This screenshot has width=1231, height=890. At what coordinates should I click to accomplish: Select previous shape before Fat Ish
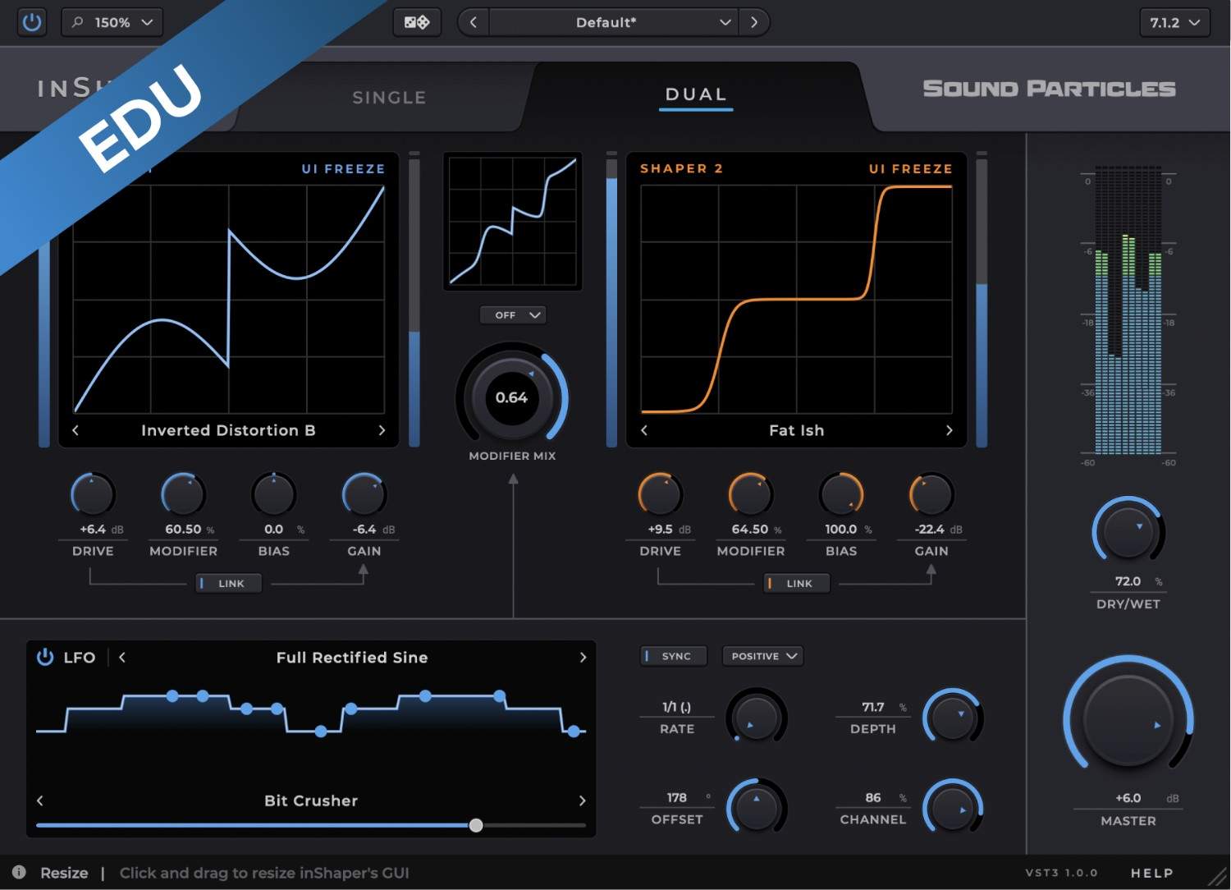click(x=644, y=430)
